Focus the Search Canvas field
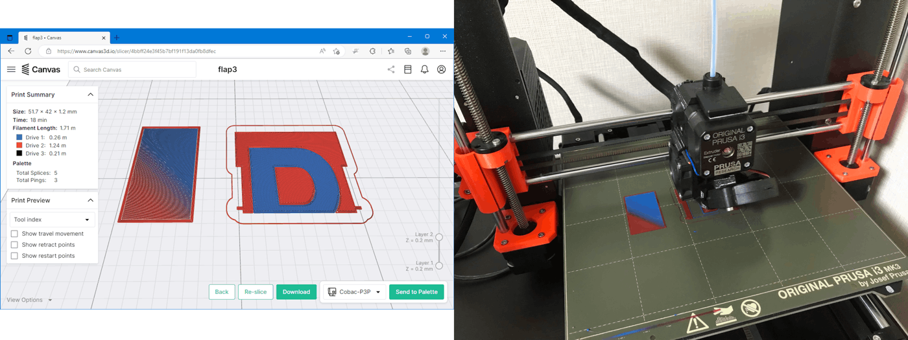The height and width of the screenshot is (340, 908). [x=132, y=69]
